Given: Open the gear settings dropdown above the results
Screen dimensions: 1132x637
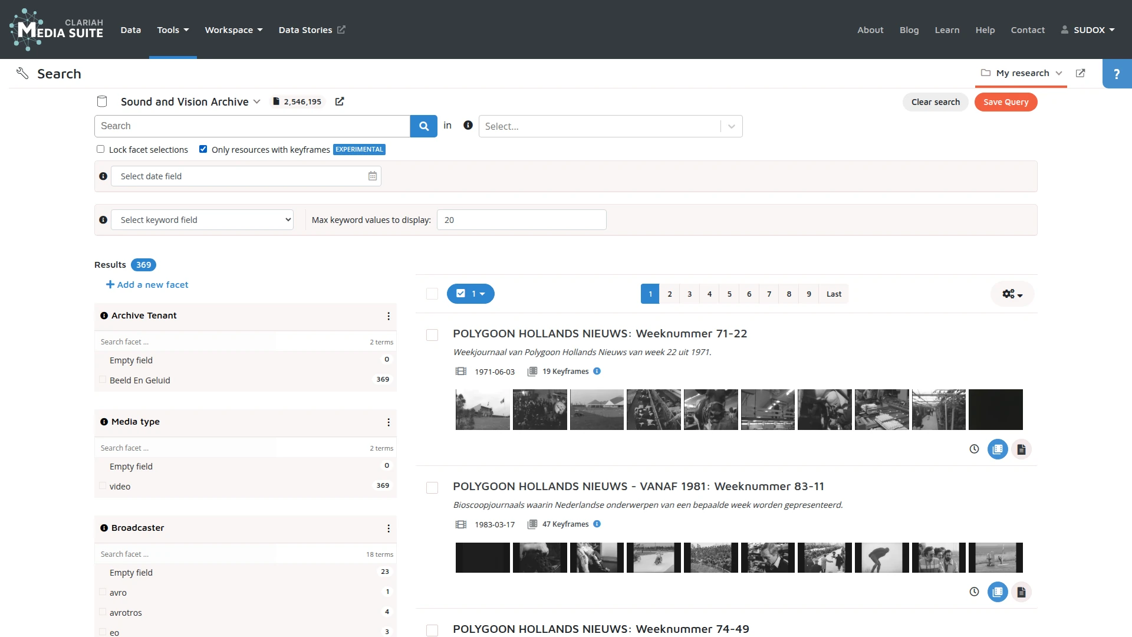Looking at the screenshot, I should pos(1012,294).
